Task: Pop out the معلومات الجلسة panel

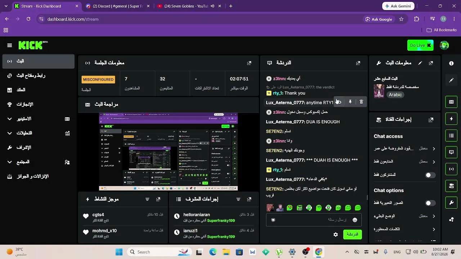Action: 249,63
